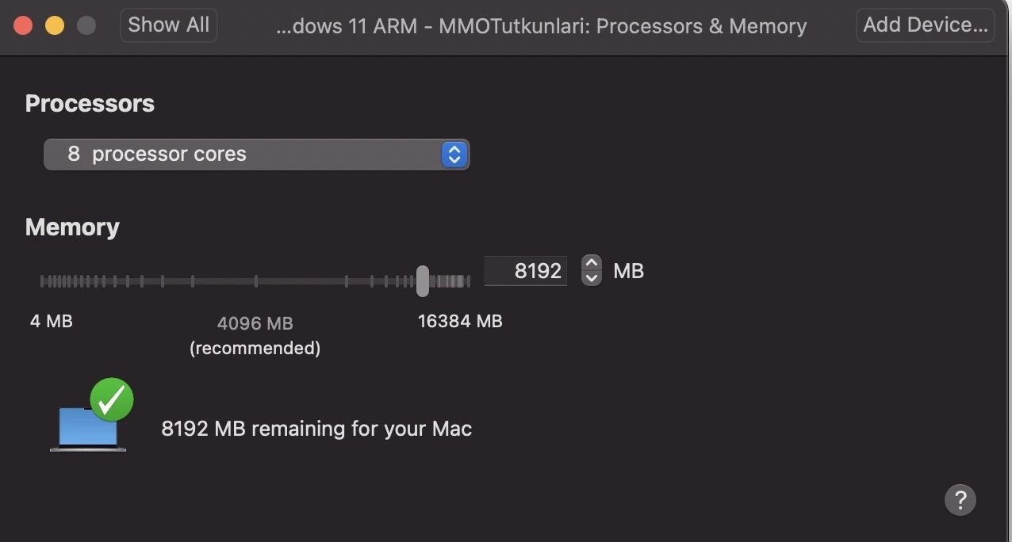
Task: Click the 4096 MB recommended label
Action: click(255, 323)
